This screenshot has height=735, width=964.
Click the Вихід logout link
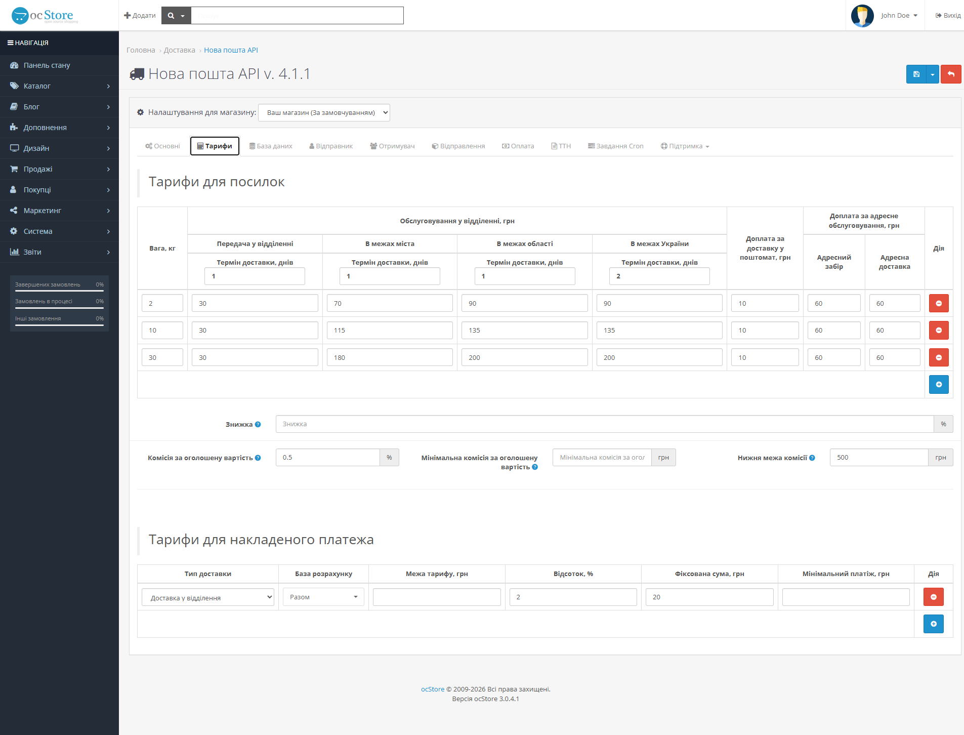click(x=948, y=16)
